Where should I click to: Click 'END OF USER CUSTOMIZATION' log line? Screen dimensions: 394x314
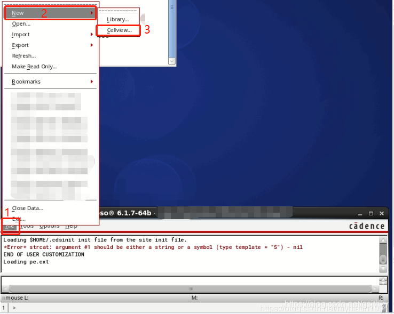pos(44,254)
